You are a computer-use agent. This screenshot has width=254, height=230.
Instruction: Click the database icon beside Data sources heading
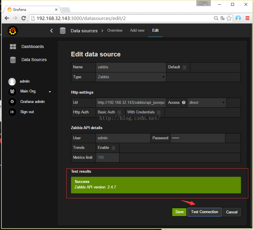coord(63,31)
